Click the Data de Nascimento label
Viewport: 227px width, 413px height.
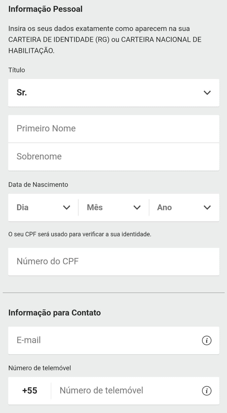(x=38, y=185)
